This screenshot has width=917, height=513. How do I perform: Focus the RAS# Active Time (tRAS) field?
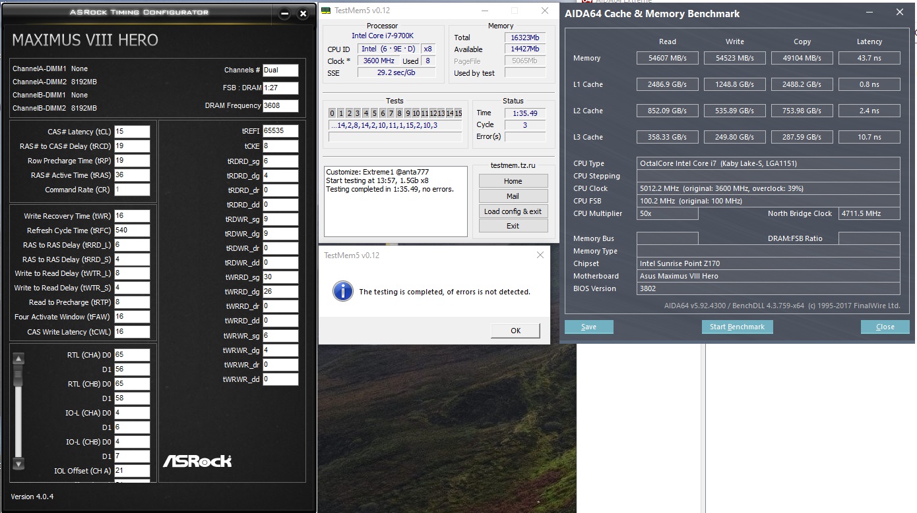click(x=132, y=175)
